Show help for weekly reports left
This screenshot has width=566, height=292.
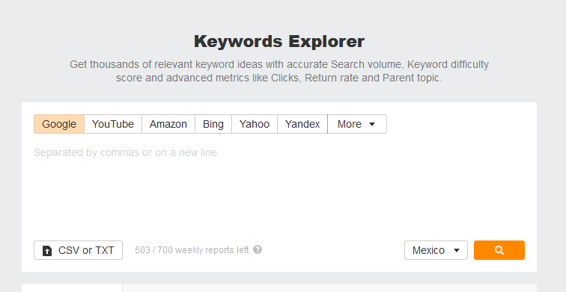coord(258,249)
